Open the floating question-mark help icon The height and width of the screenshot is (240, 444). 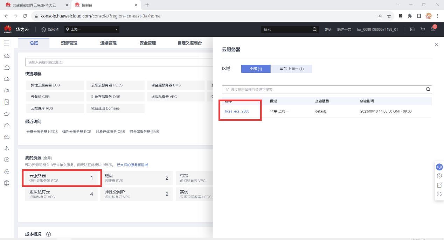pyautogui.click(x=439, y=176)
